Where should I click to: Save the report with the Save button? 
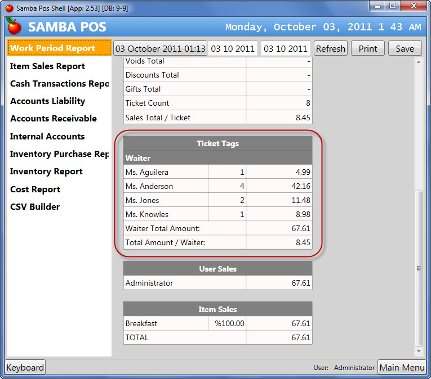(x=405, y=49)
